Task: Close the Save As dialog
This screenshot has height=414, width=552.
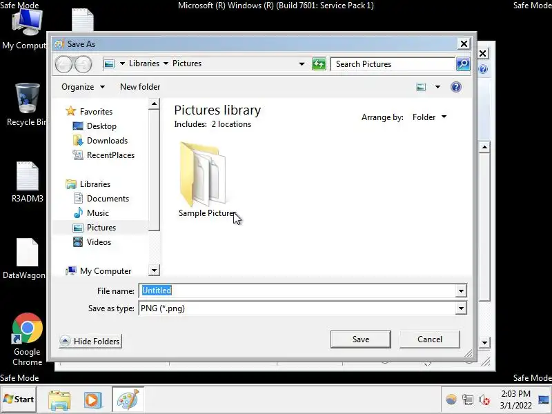Action: (x=464, y=43)
